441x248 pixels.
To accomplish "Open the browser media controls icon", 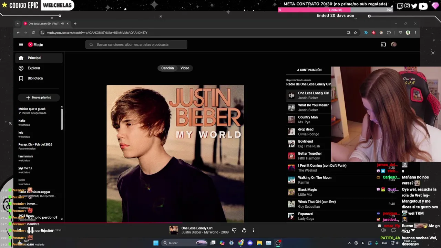I will [x=400, y=33].
